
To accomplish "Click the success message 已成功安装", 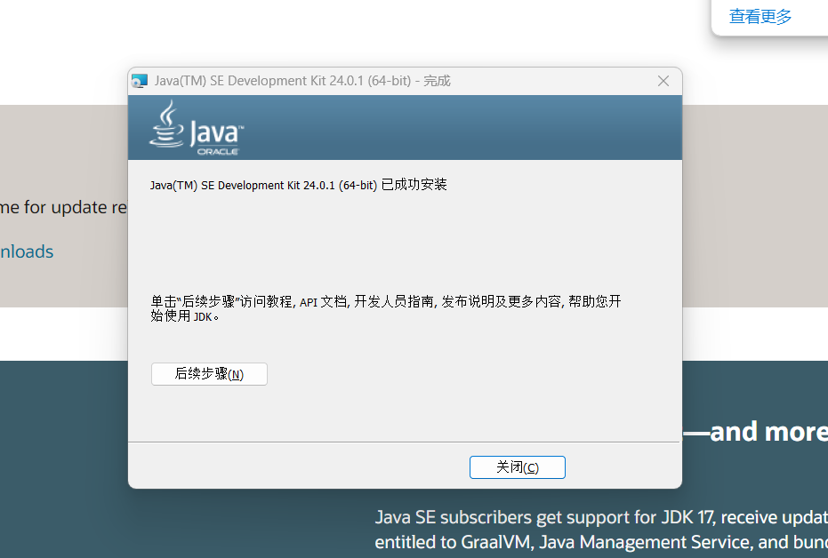I will pyautogui.click(x=299, y=185).
